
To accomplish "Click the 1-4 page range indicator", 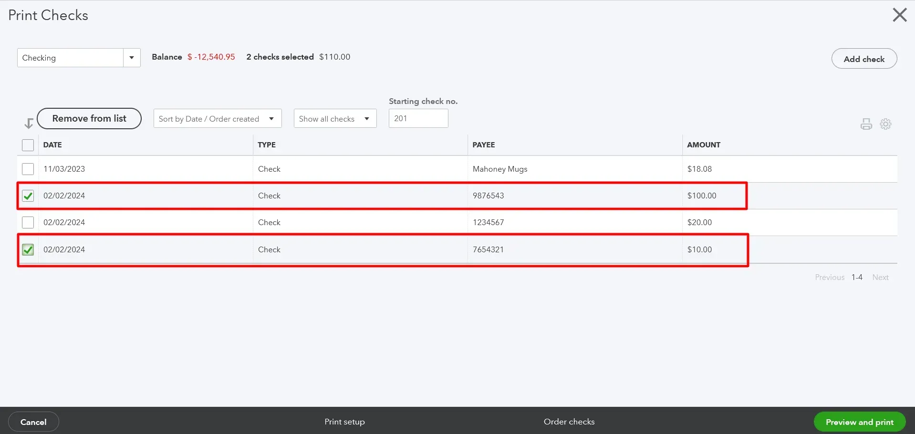I will [857, 277].
